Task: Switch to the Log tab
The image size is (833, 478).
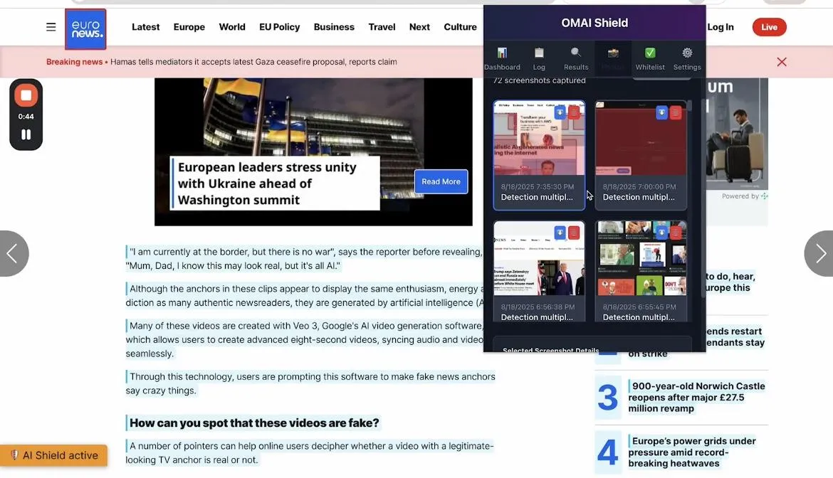Action: coord(539,58)
